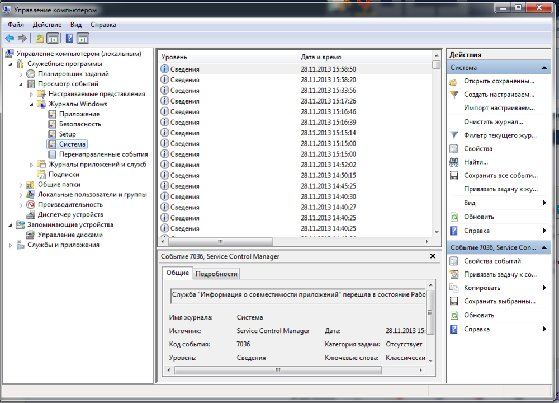Click the event list horizontal scrollbar
This screenshot has width=559, height=403.
[220, 242]
